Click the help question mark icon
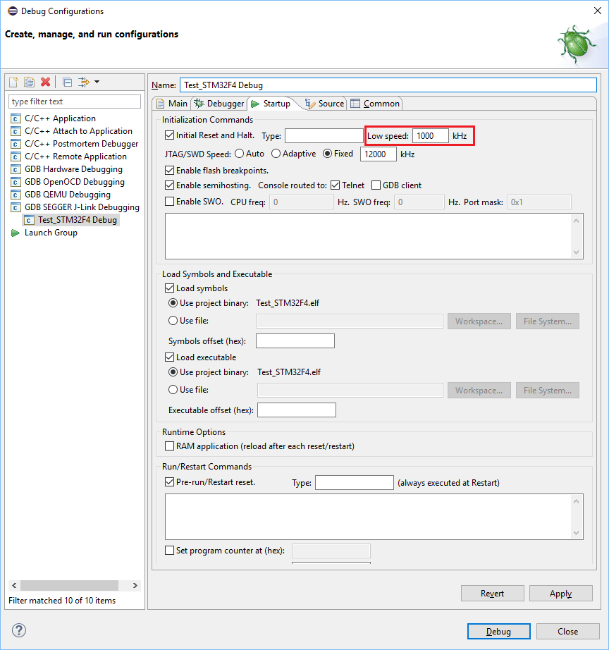609x650 pixels. (x=18, y=630)
